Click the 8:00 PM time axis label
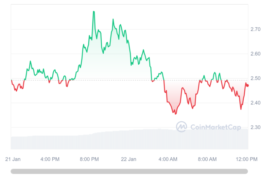Viewport: 278px width, 185px height. pos(89,159)
